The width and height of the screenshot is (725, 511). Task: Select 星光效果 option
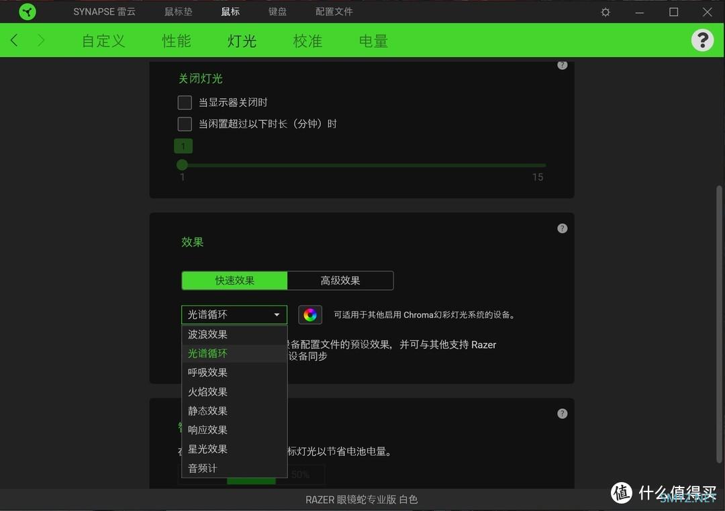(234, 449)
